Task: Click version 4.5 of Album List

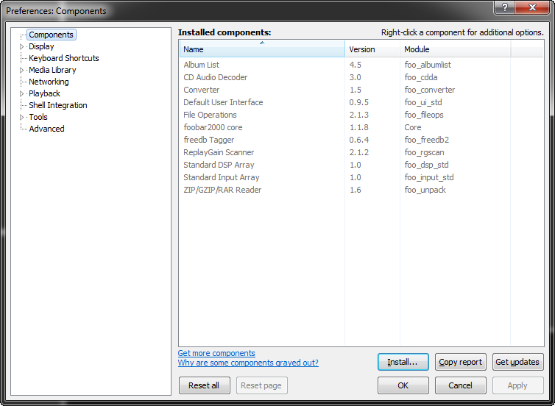Action: (356, 65)
